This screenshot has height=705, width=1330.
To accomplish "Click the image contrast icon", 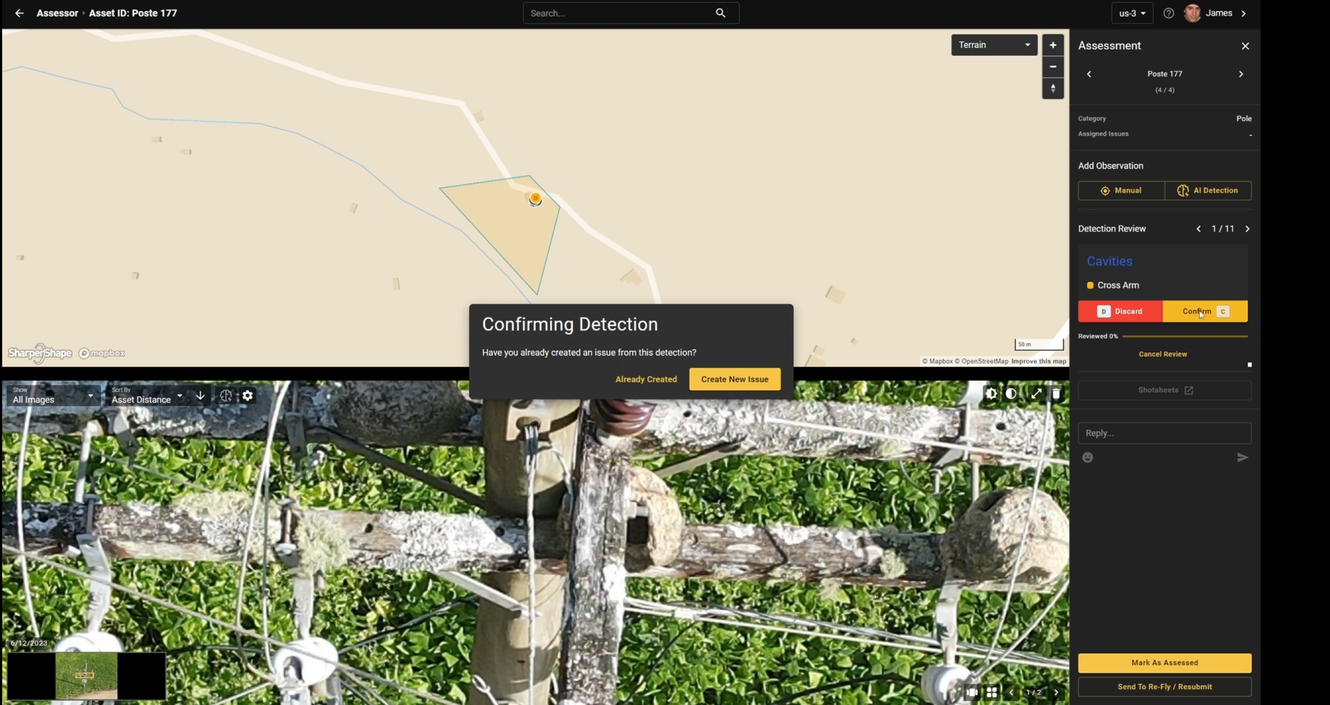I will 1011,394.
